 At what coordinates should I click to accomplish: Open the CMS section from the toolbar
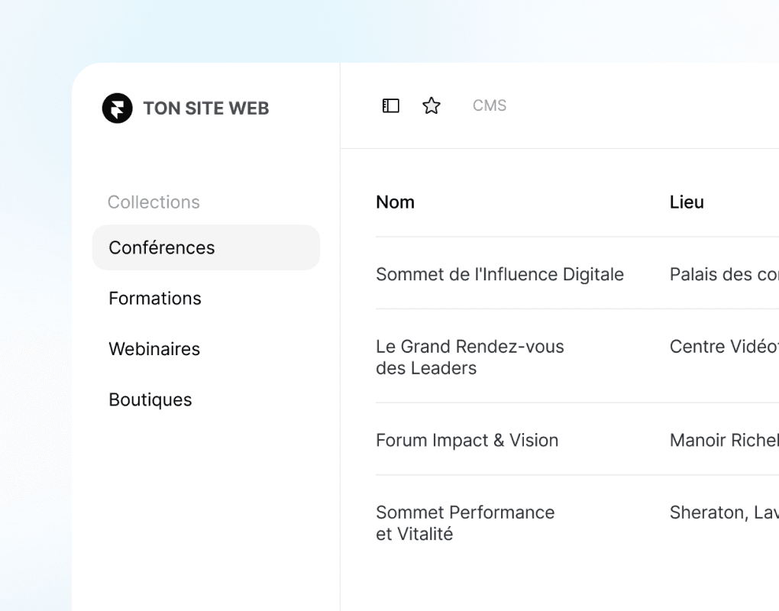click(489, 105)
